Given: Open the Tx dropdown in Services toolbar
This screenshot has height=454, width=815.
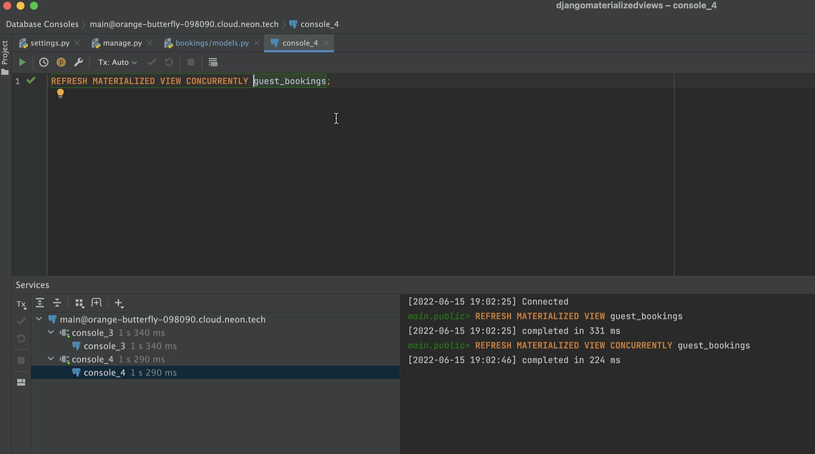Looking at the screenshot, I should 21,304.
